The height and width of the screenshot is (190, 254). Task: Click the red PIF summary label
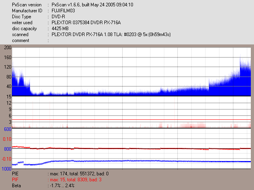point(15,180)
